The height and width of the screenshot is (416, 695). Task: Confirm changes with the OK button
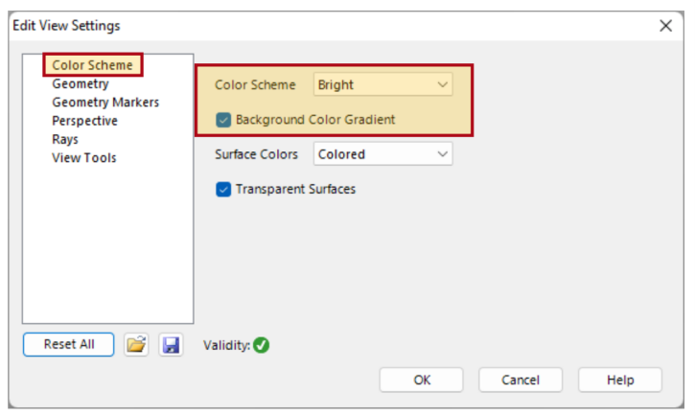coord(422,380)
